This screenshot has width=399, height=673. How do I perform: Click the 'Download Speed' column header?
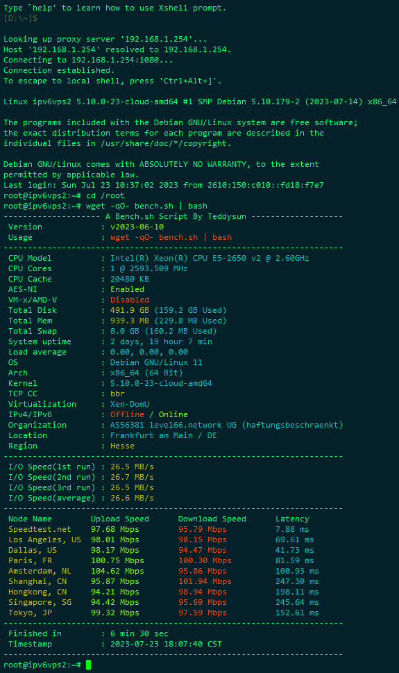[212, 519]
